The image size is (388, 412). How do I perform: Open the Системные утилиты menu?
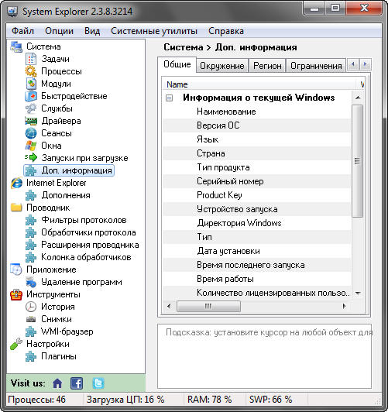(x=154, y=31)
